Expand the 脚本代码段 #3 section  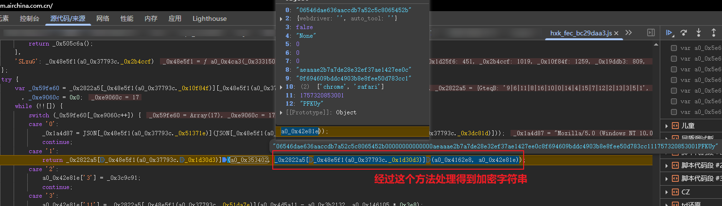667,178
